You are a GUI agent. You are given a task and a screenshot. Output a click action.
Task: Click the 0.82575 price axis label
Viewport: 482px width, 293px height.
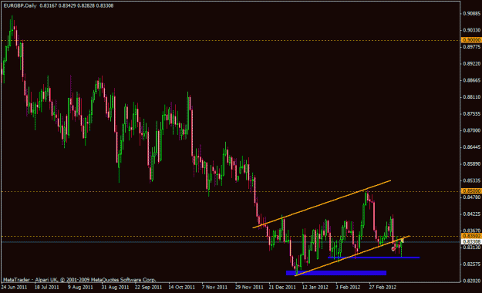[x=471, y=264]
